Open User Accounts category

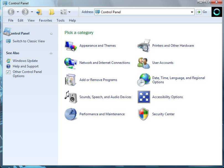(163, 63)
